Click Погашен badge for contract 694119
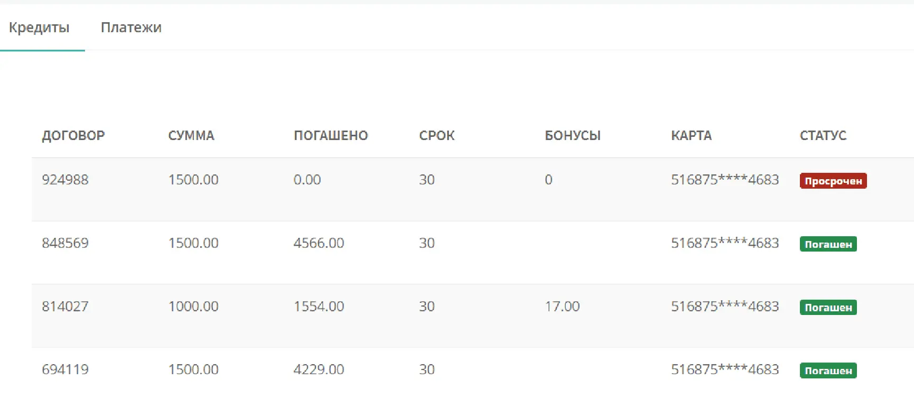914x408 pixels. pos(828,370)
